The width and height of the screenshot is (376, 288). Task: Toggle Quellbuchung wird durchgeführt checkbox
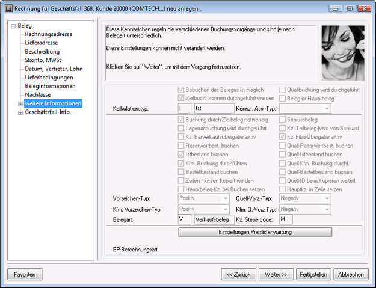[283, 90]
